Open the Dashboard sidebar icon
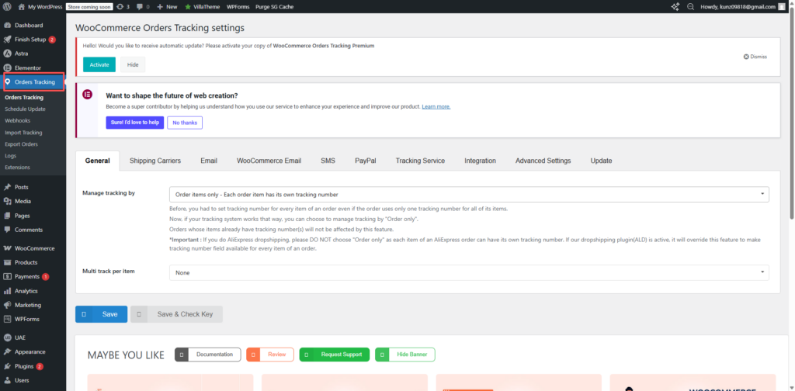 [x=8, y=26]
